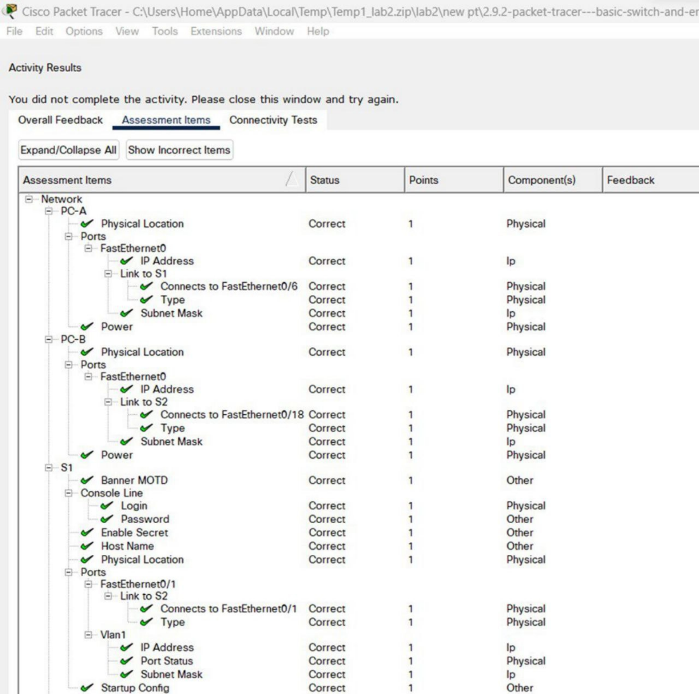
Task: Switch to the Overall Feedback tab
Action: pos(60,120)
